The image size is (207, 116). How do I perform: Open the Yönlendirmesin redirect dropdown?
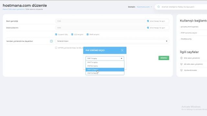point(112,41)
